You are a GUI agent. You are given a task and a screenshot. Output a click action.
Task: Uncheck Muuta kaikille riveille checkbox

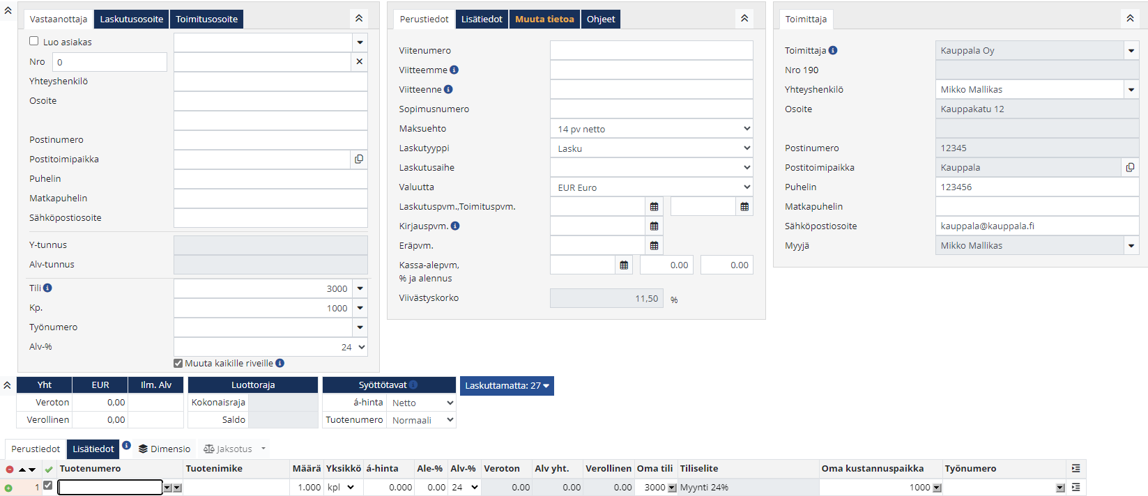(x=178, y=364)
